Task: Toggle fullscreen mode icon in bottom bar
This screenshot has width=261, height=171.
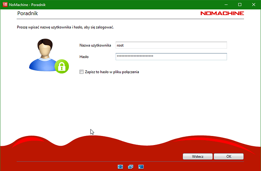Action: click(x=121, y=166)
